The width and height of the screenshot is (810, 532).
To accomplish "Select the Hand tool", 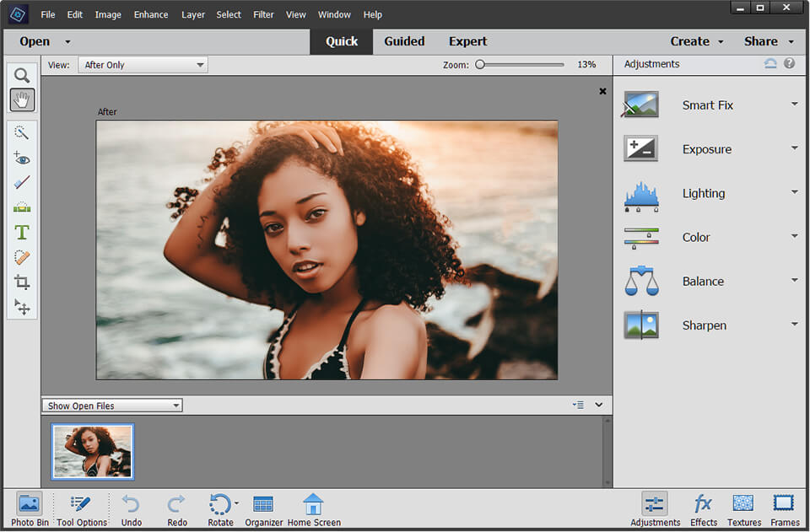I will click(22, 99).
